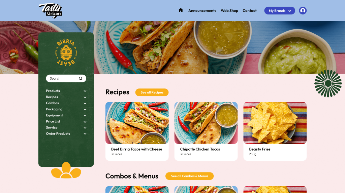Click the Tasty Urban logo
The height and width of the screenshot is (193, 345).
pyautogui.click(x=51, y=10)
